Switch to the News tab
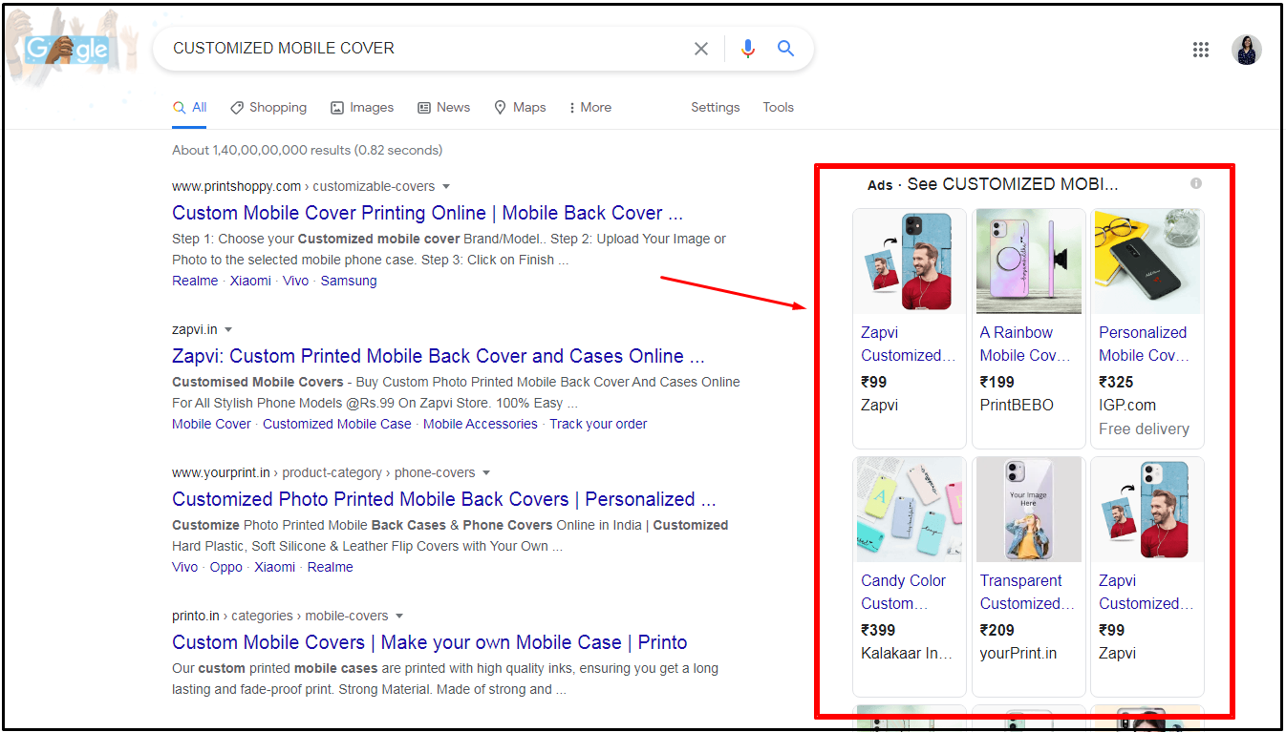The height and width of the screenshot is (732, 1286). tap(444, 108)
